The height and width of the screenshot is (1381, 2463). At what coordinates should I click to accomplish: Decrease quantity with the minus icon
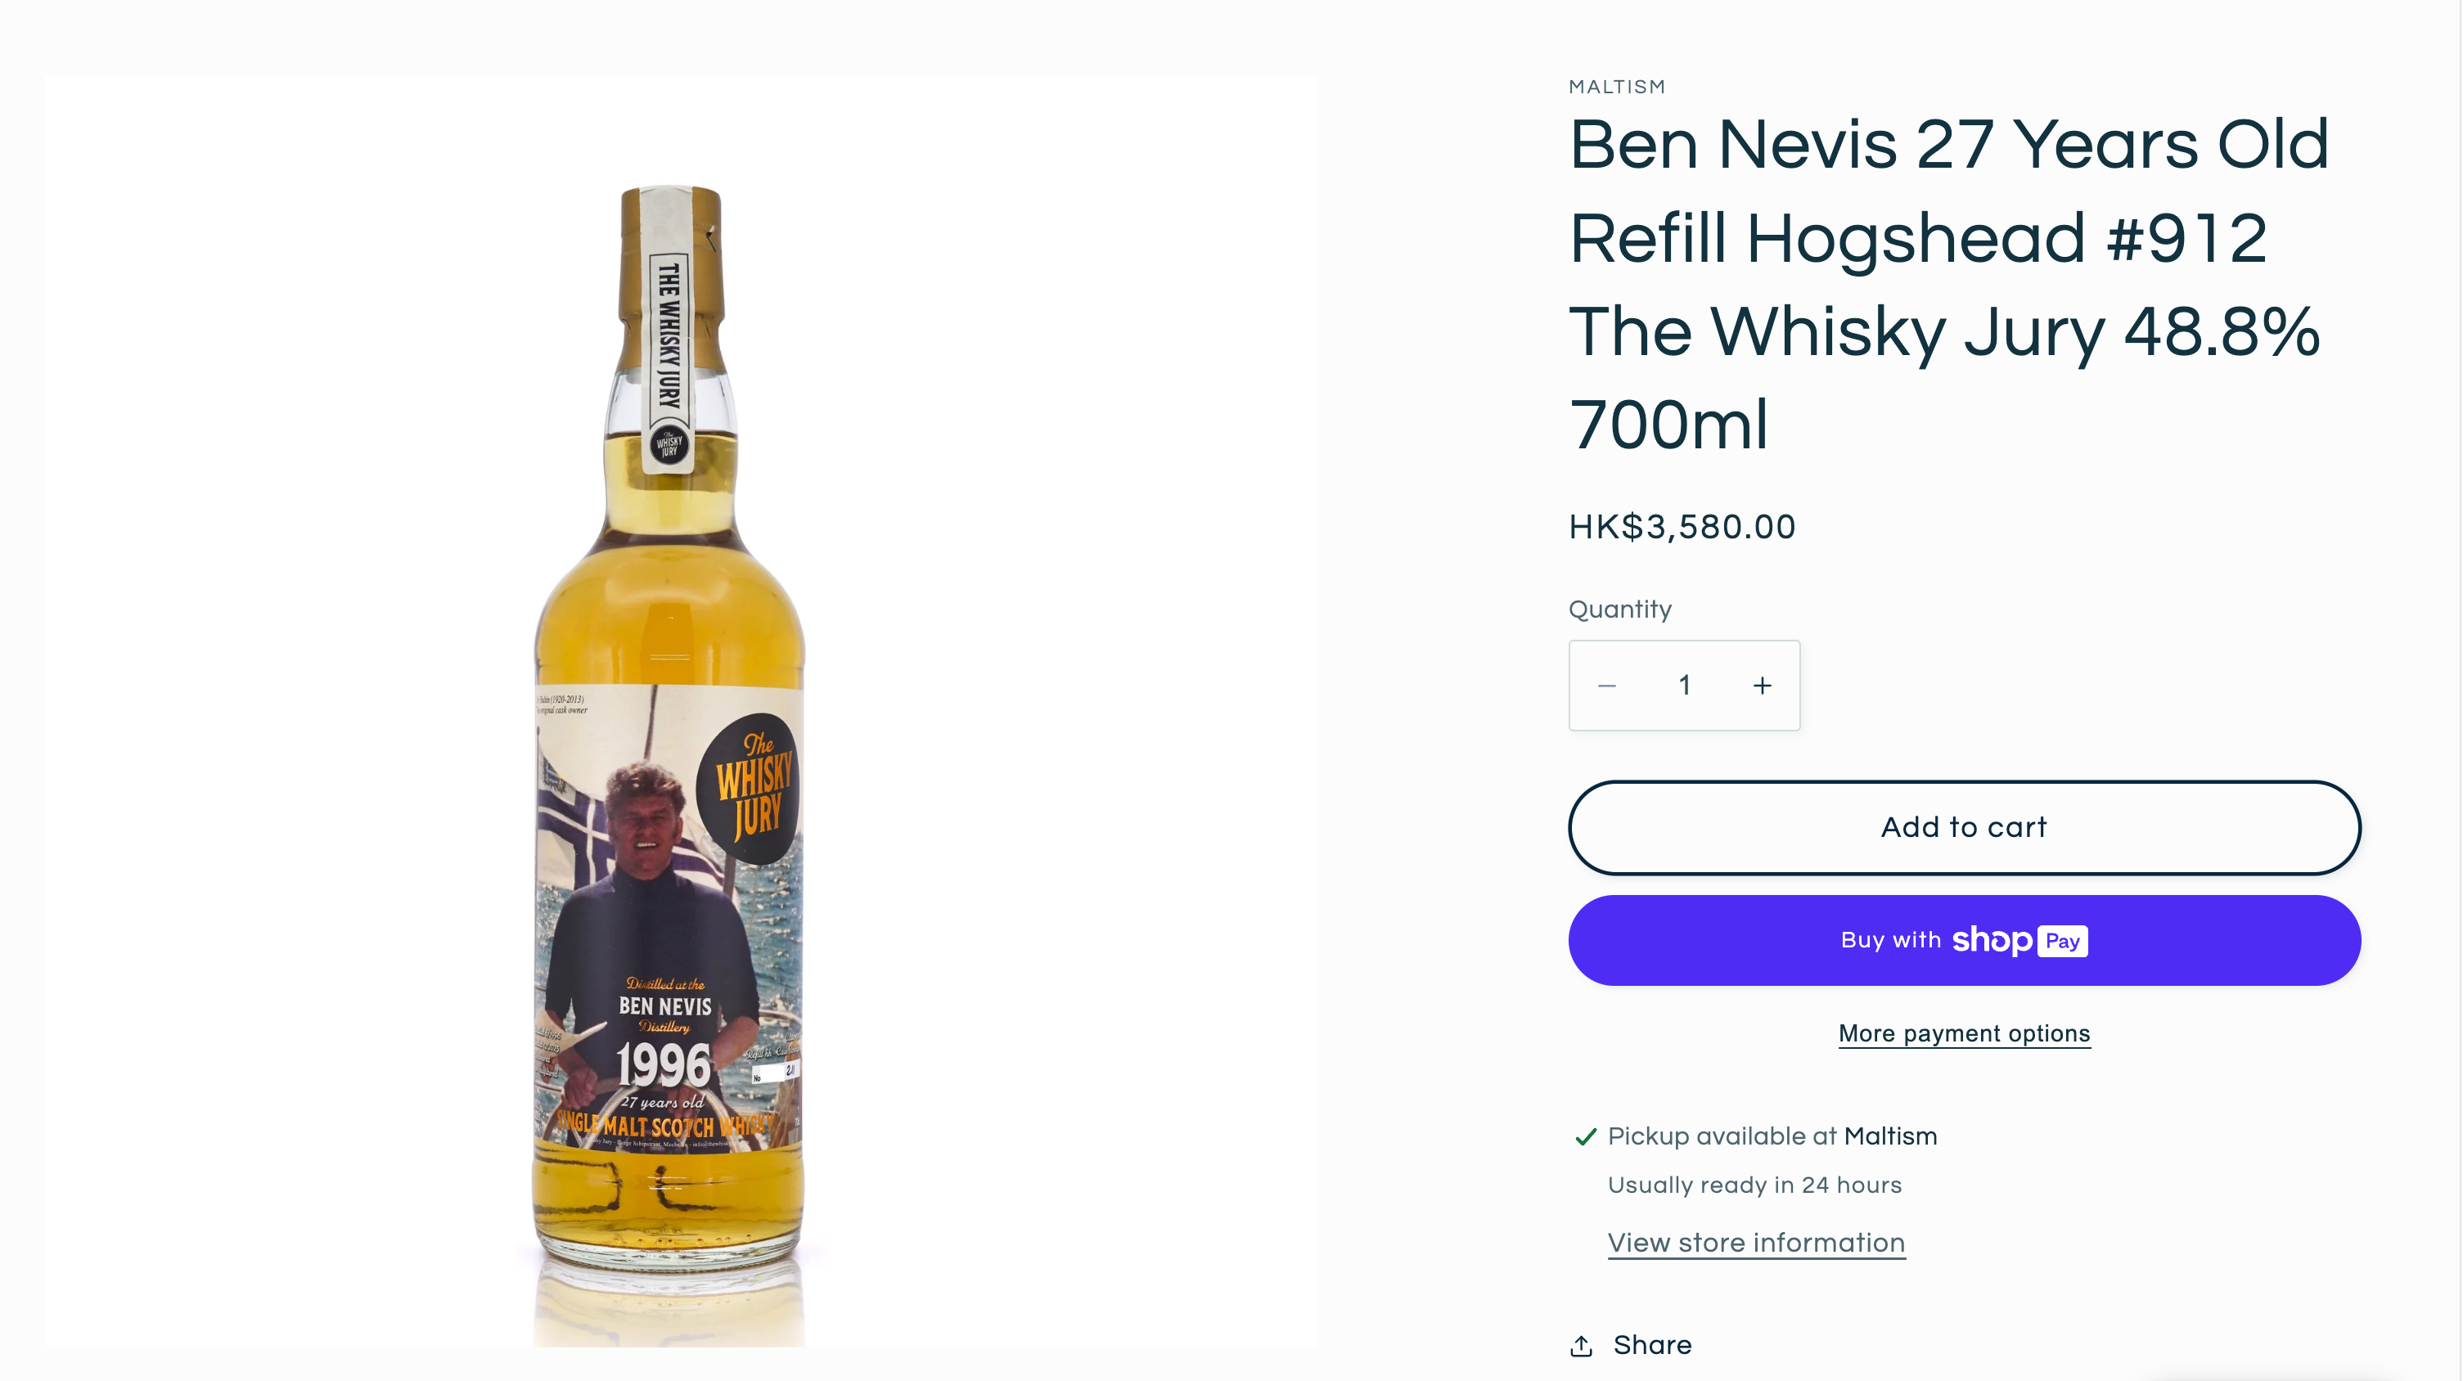(1606, 686)
